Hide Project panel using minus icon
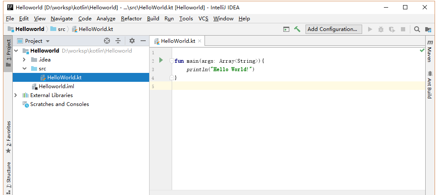438x195 pixels. (x=143, y=41)
